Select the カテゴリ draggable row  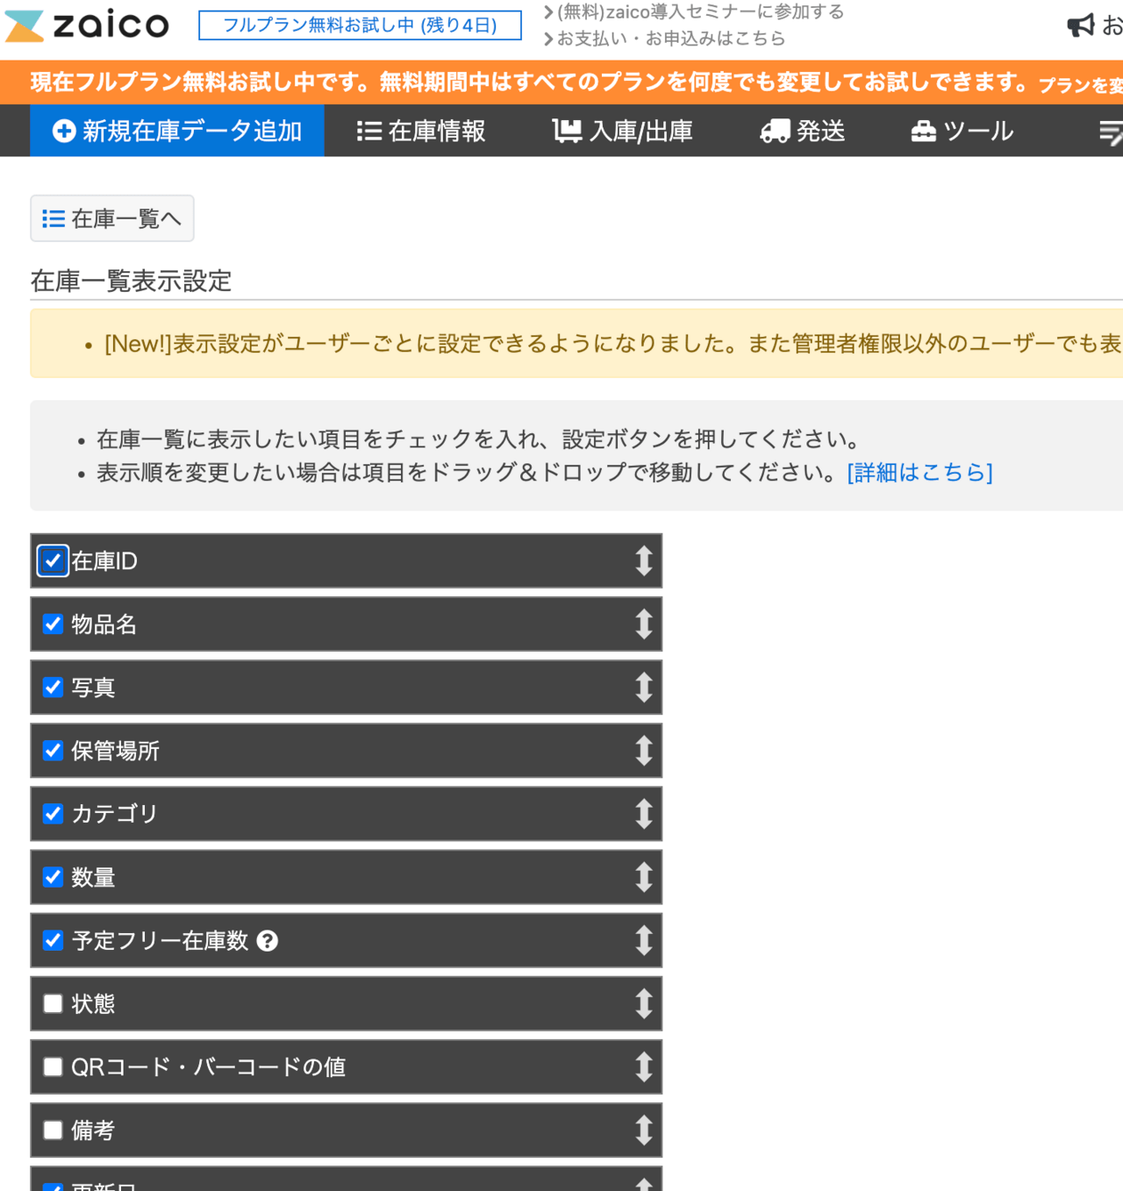(x=347, y=814)
